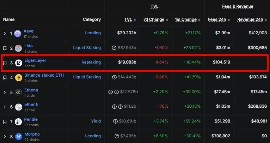This screenshot has height=143, width=270.
Task: Open the Yield category link
Action: (96, 121)
